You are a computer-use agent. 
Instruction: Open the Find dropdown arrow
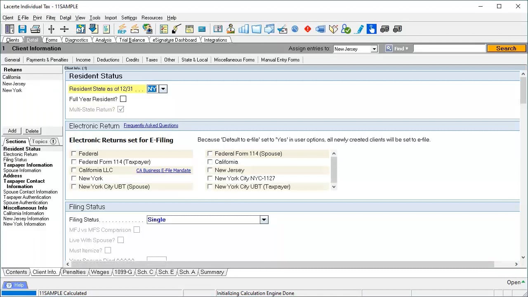click(407, 49)
